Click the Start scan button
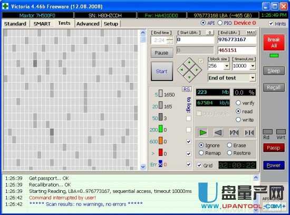 coord(162,71)
